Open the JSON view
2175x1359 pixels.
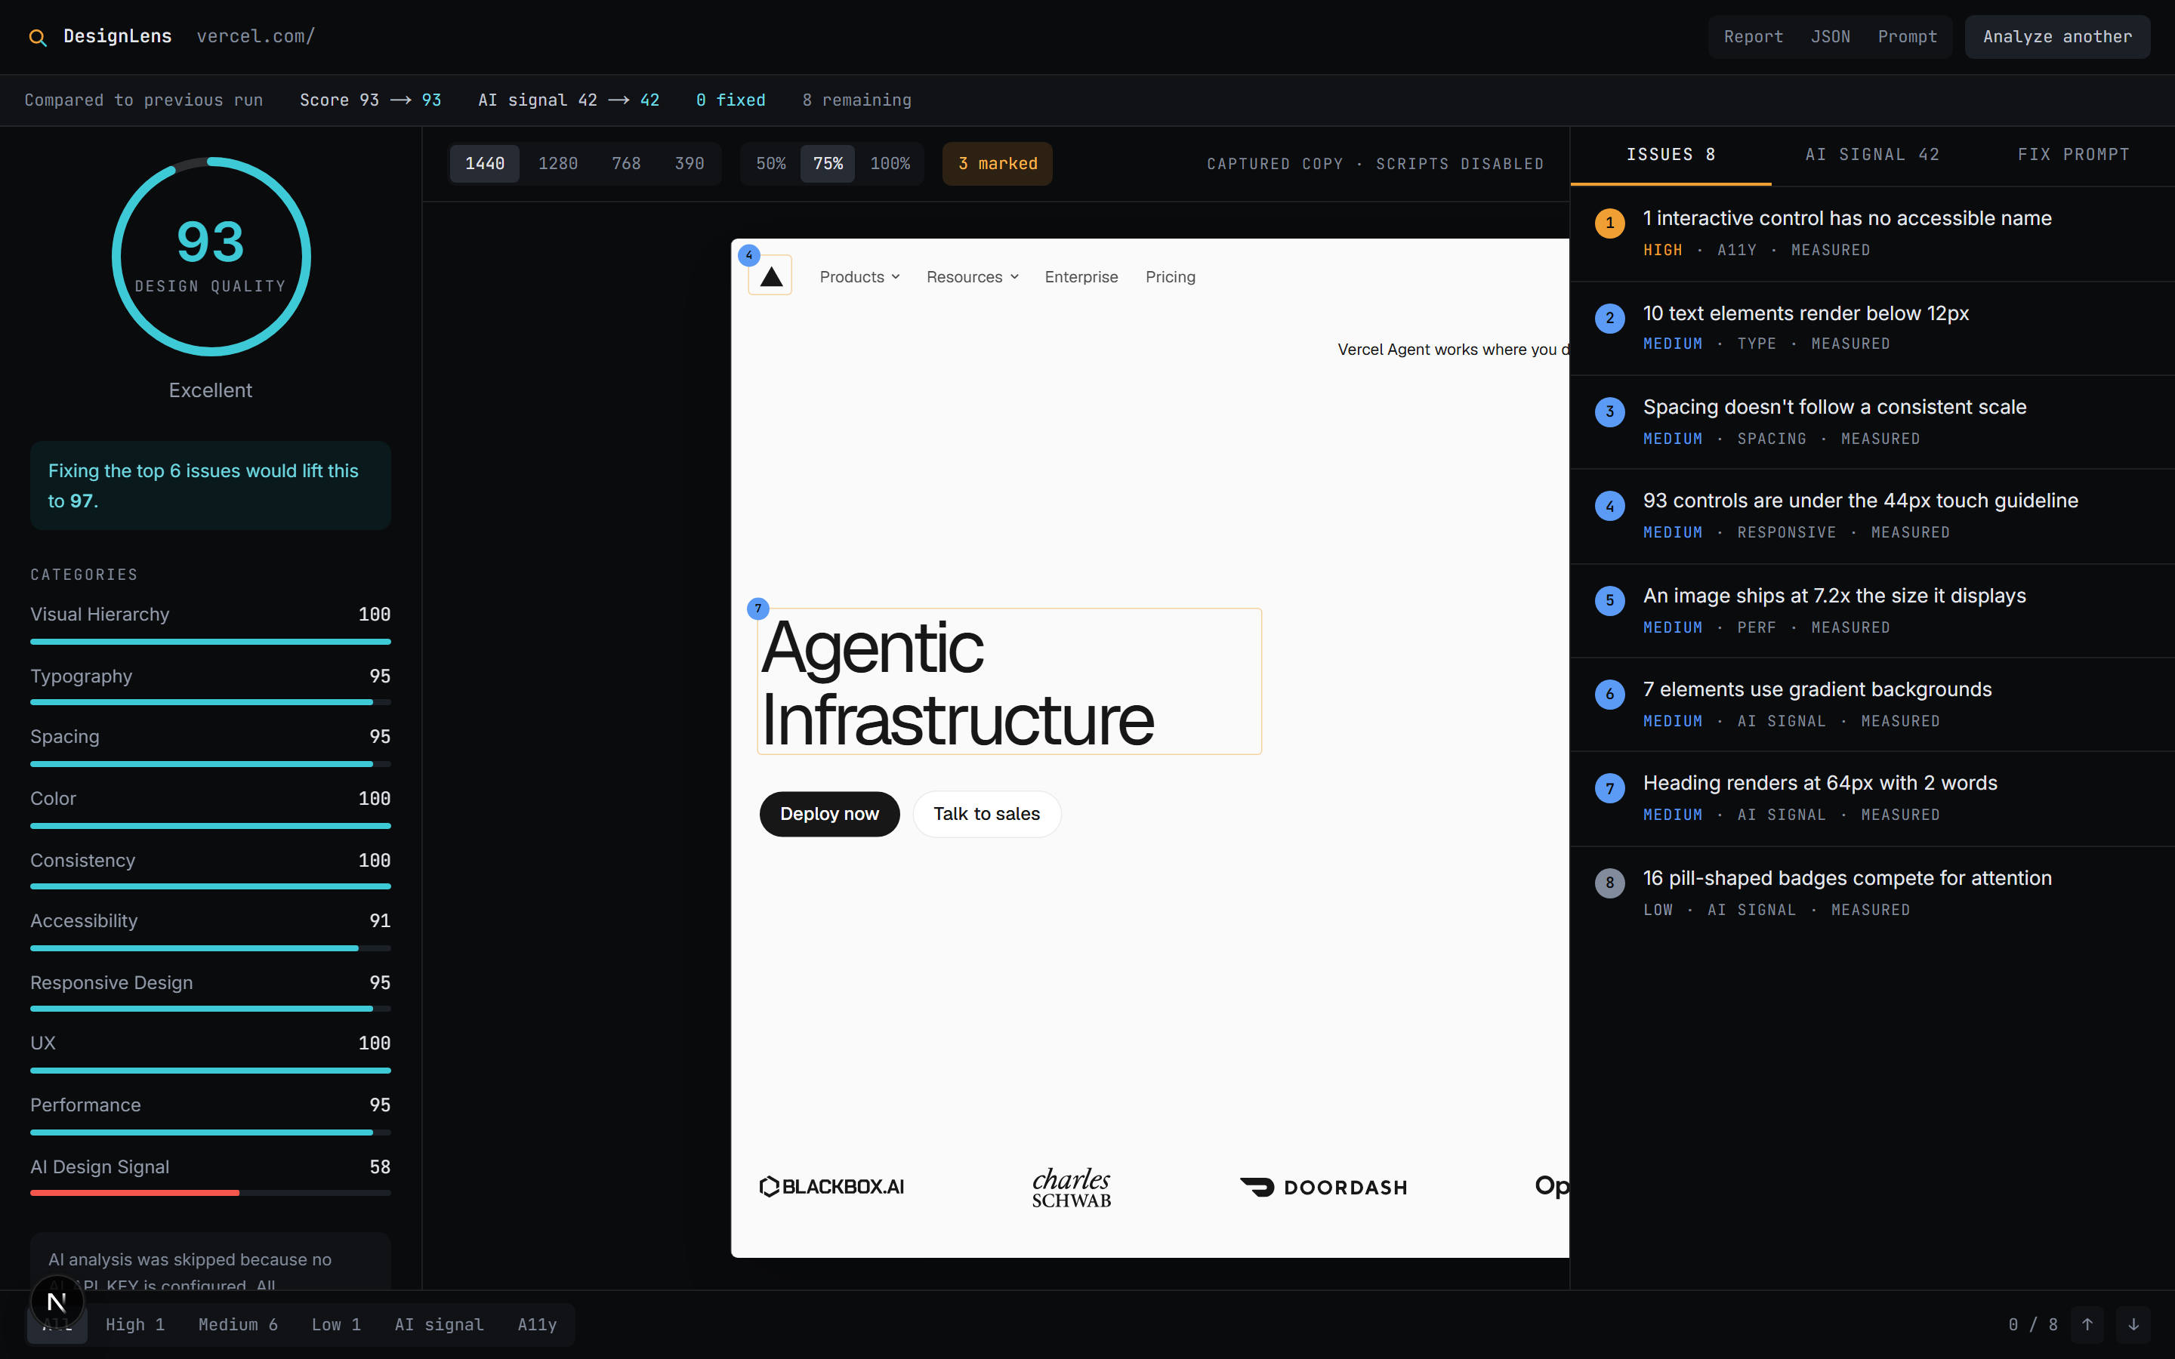click(x=1830, y=37)
